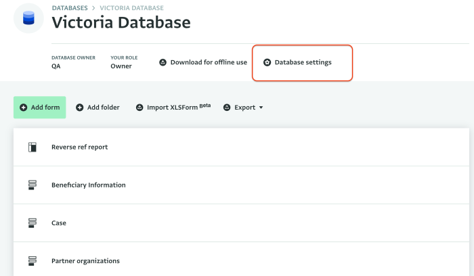The image size is (474, 276).
Task: Click the plus icon on Add form
Action: [23, 108]
